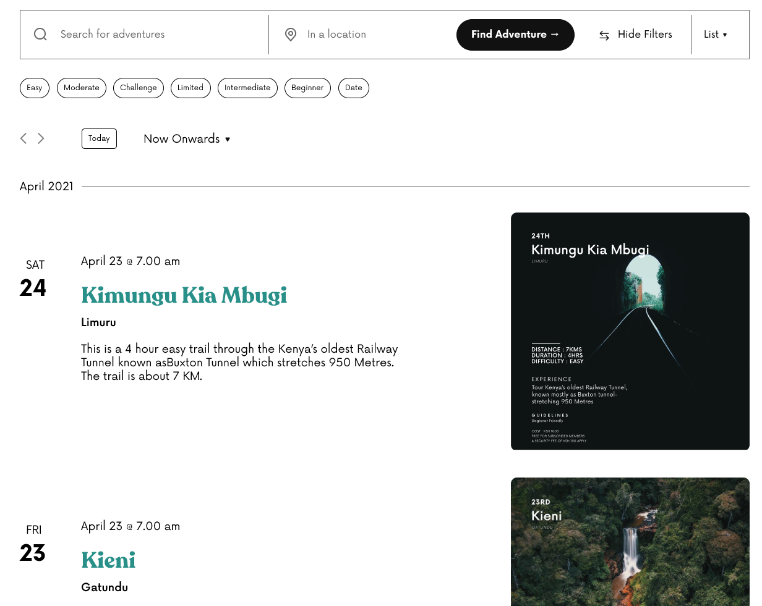Go to previous events arrow
762x606 pixels.
click(24, 138)
